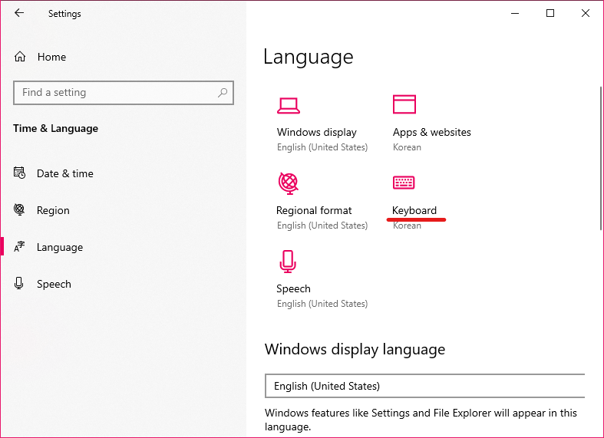
Task: Click the Speech tile label
Action: tap(293, 288)
